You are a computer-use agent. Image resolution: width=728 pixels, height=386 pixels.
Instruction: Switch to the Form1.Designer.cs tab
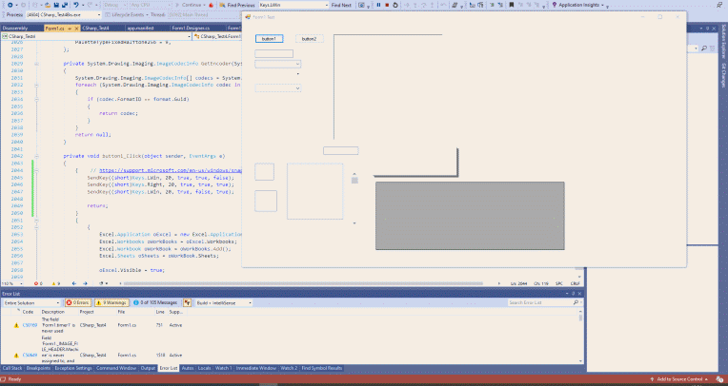(x=191, y=29)
